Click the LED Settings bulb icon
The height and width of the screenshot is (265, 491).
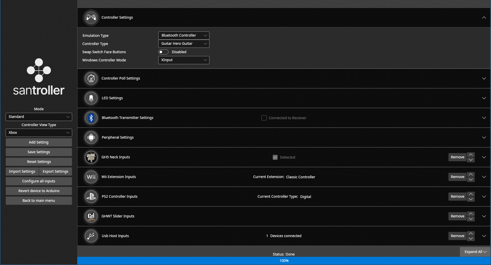click(x=91, y=98)
